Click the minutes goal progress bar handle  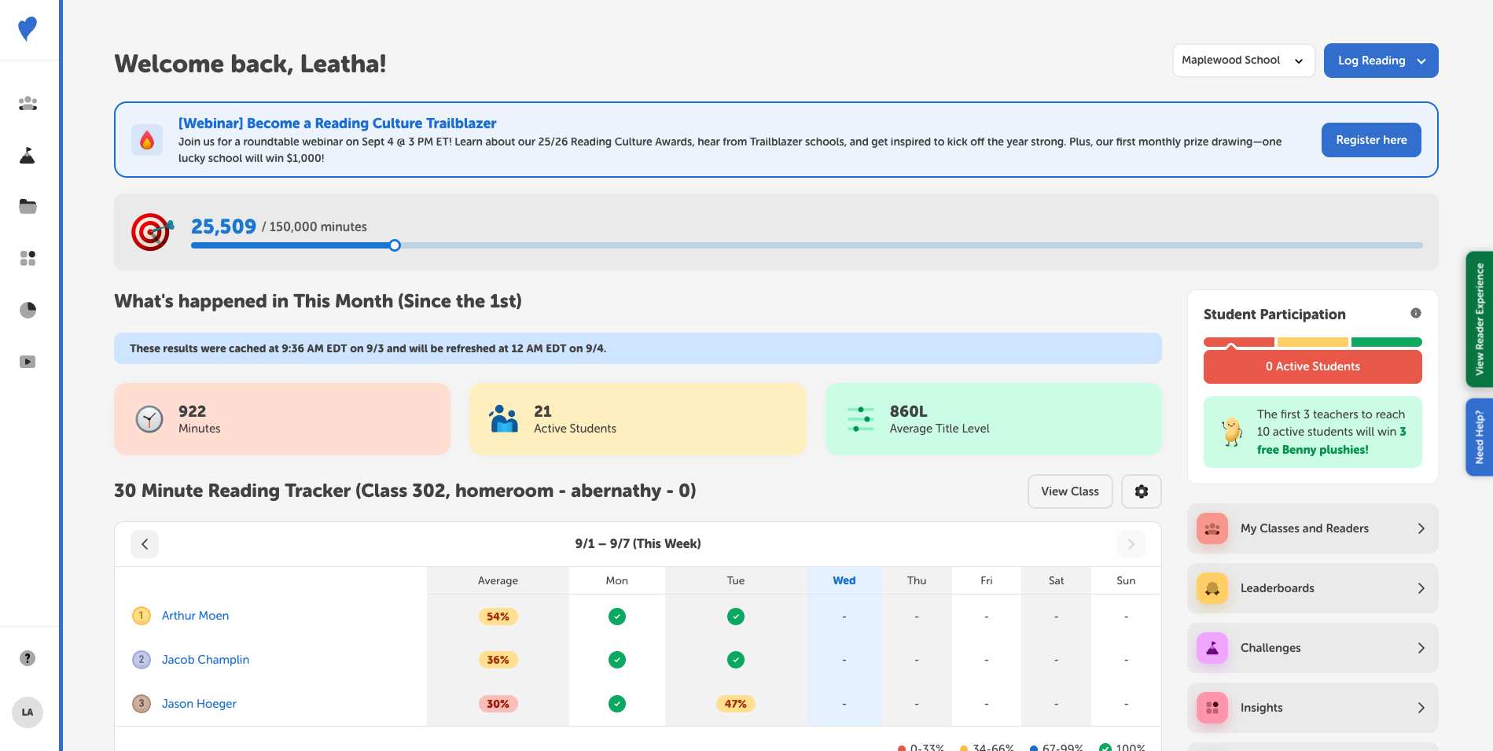[x=395, y=245]
